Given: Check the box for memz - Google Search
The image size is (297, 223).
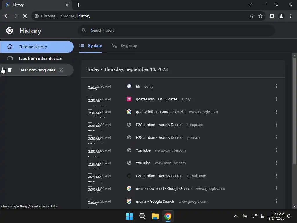Looking at the screenshot, I should (x=90, y=201).
